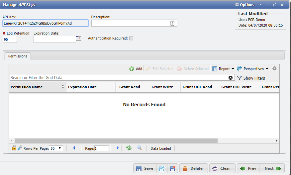Go to next grid page arrow

pyautogui.click(x=118, y=148)
